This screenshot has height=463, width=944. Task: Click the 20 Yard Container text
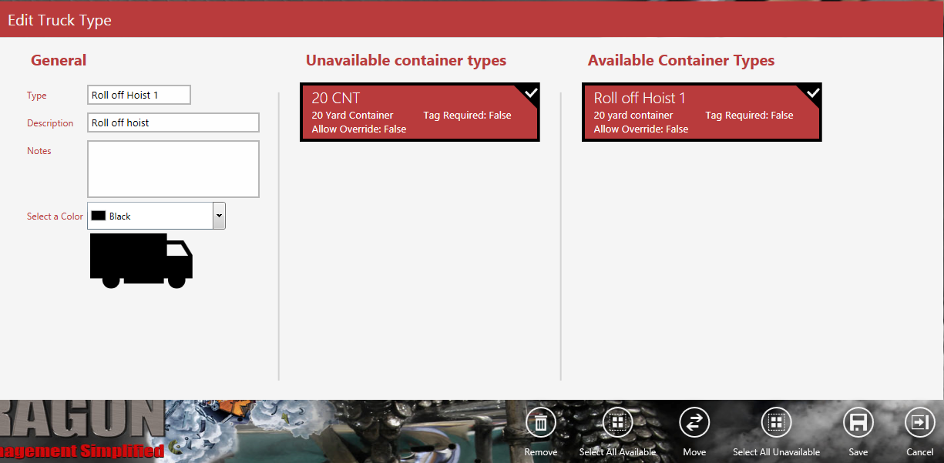tap(352, 116)
